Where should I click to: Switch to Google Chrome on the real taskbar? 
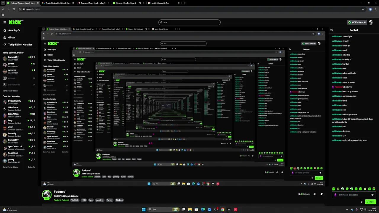pos(222,209)
